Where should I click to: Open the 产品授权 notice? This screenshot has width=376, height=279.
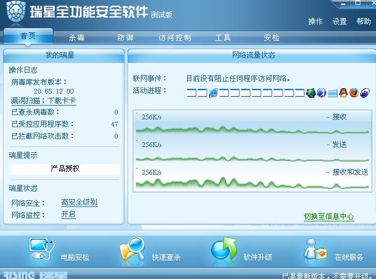pyautogui.click(x=65, y=169)
